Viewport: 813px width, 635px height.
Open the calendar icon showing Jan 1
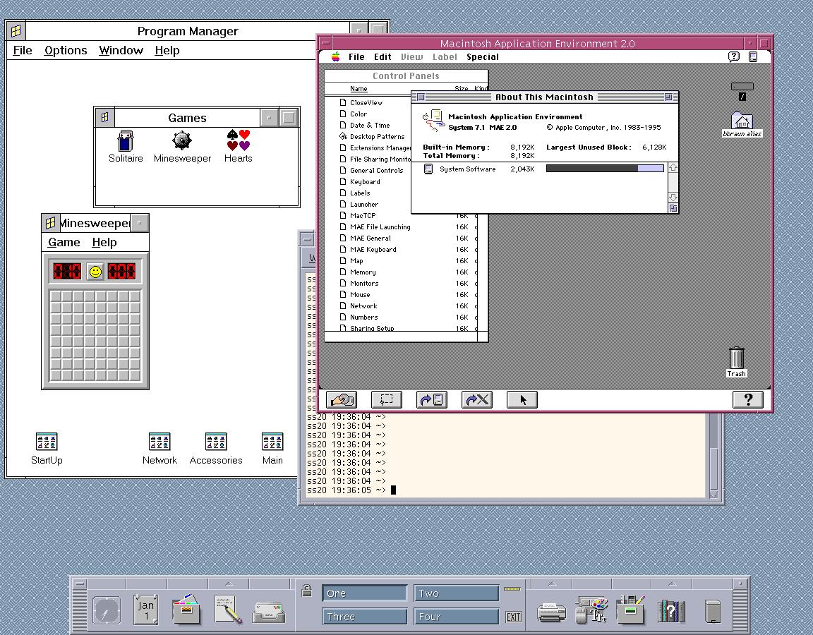[146, 610]
